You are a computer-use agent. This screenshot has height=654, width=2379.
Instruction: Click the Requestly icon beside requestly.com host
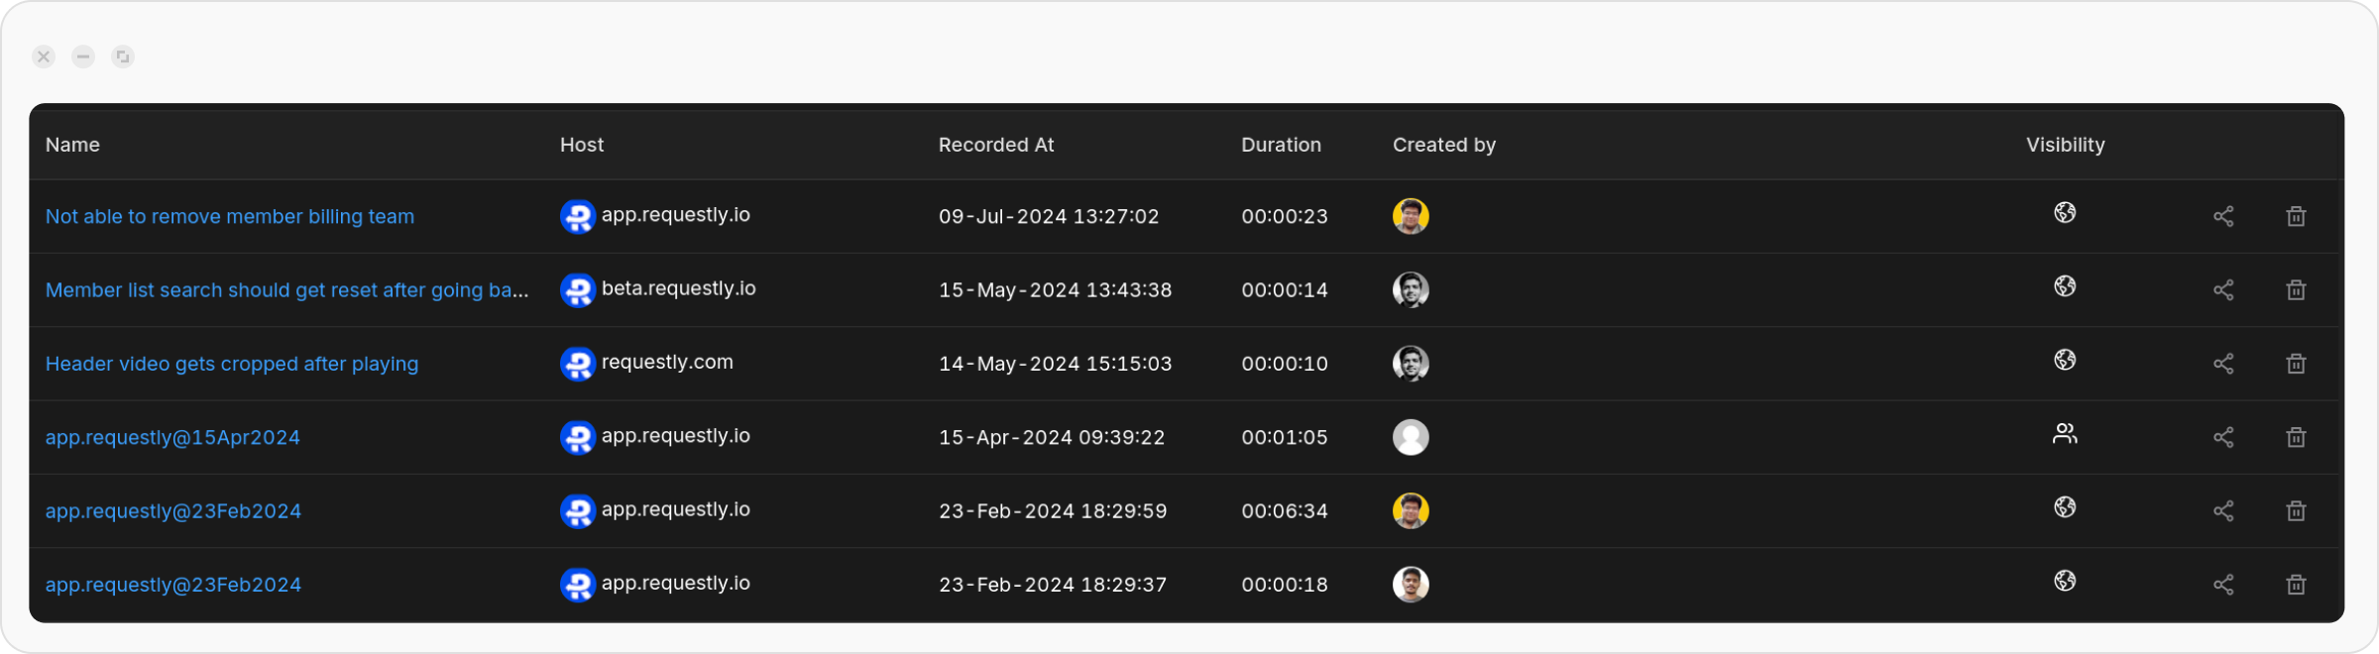point(578,364)
